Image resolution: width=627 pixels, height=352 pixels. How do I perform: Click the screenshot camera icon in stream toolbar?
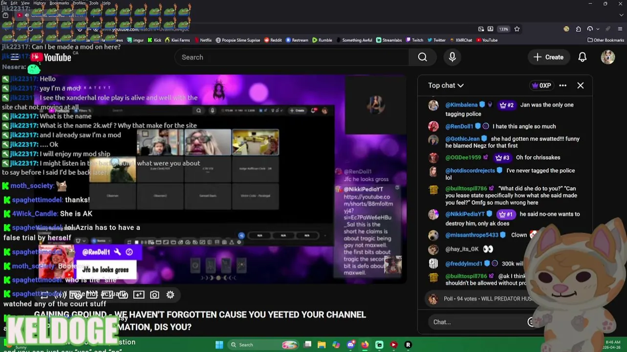coord(154,295)
